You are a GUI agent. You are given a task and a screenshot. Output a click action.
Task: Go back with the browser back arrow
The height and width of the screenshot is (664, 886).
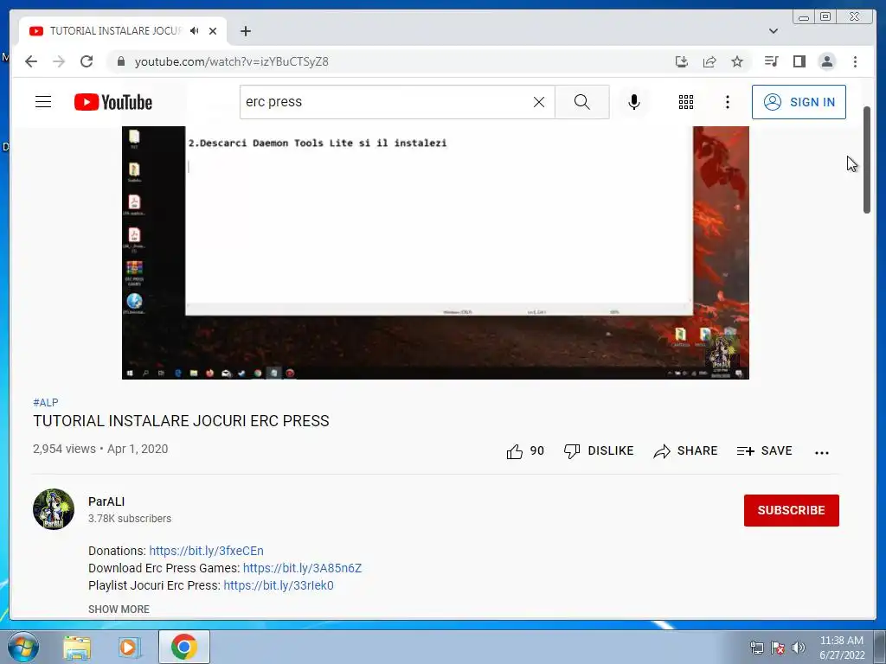pyautogui.click(x=31, y=61)
